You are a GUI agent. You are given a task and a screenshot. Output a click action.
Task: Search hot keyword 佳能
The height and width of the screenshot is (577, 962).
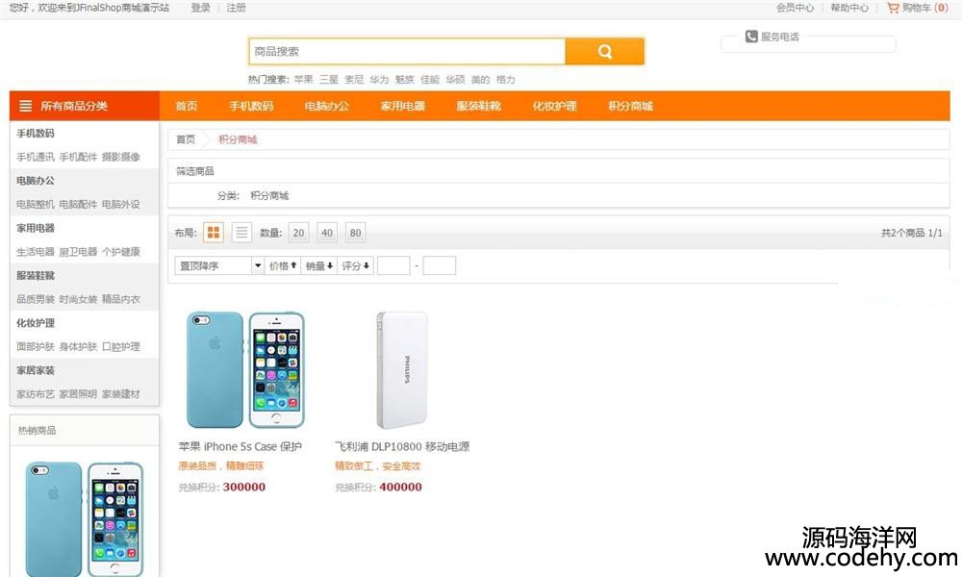click(430, 80)
